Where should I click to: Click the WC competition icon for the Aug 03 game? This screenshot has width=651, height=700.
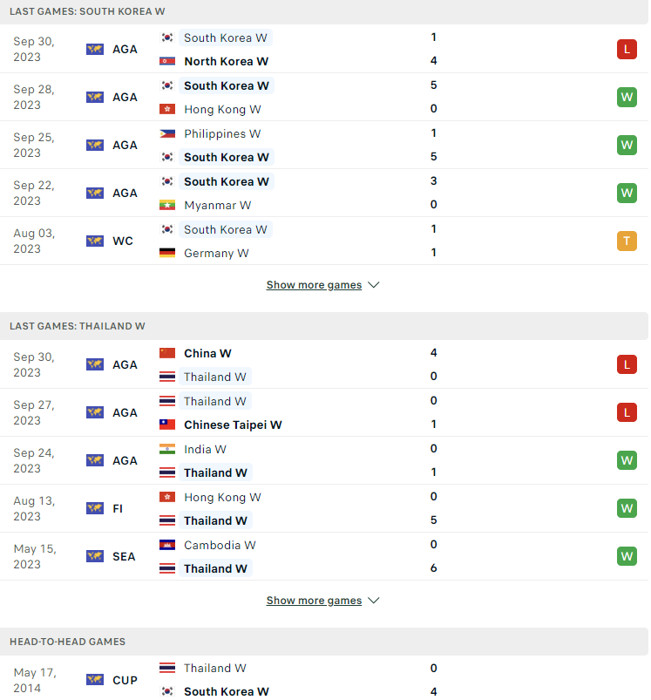point(95,241)
